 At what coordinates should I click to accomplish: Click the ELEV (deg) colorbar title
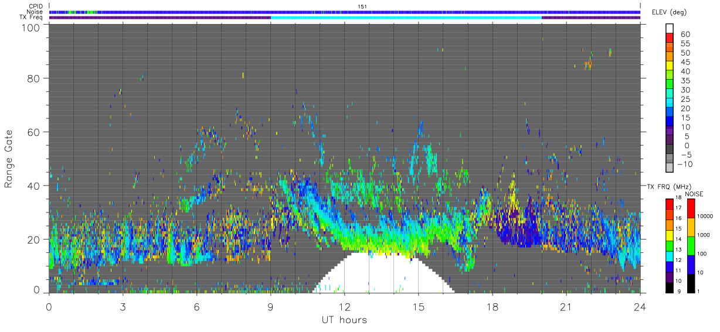coord(670,12)
